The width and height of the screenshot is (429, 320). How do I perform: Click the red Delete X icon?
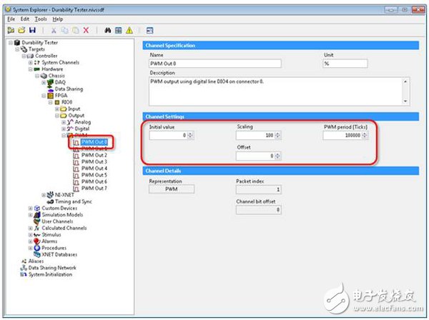pyautogui.click(x=86, y=31)
